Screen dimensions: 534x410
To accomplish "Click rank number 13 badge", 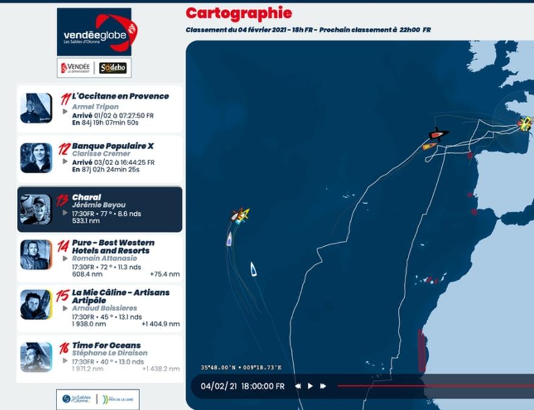I will (63, 200).
